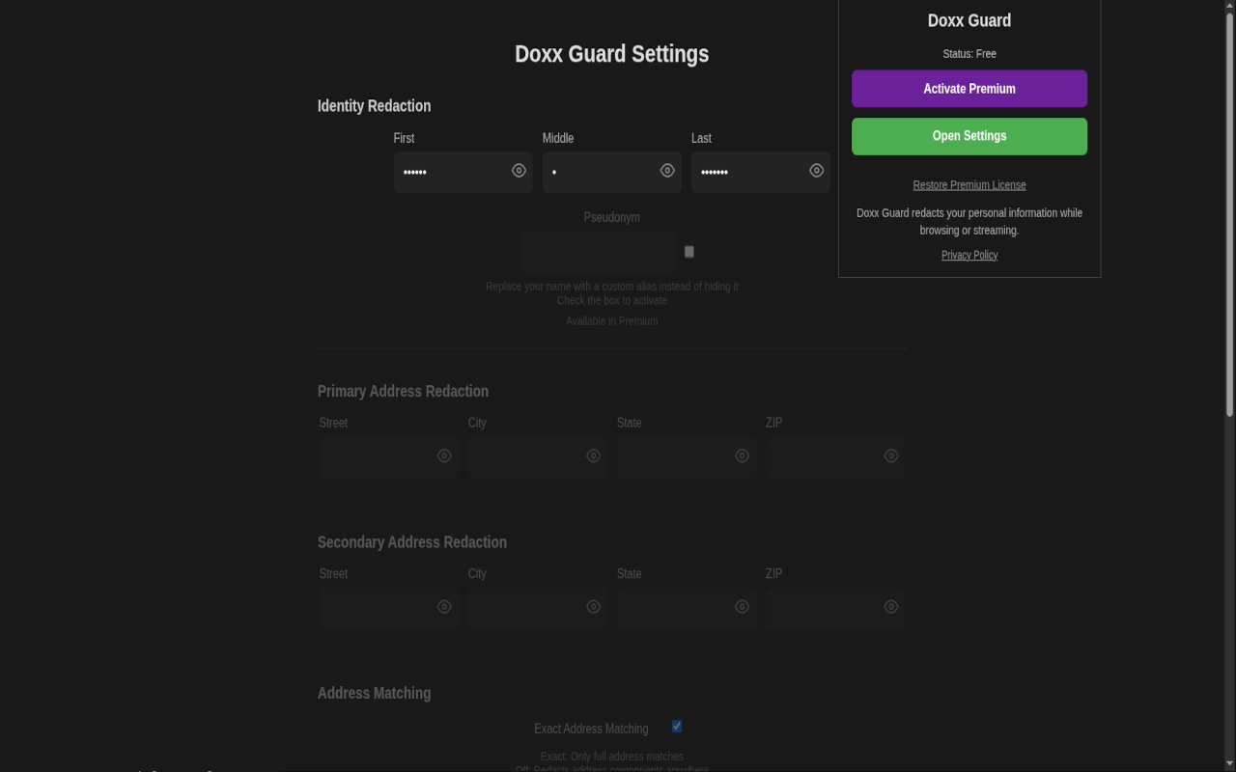This screenshot has width=1236, height=772.
Task: Focus the Middle name input
Action: [611, 172]
